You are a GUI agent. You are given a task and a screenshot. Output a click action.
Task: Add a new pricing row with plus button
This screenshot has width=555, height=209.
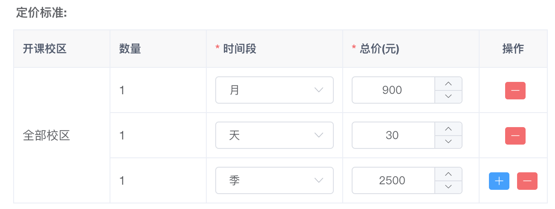point(499,181)
